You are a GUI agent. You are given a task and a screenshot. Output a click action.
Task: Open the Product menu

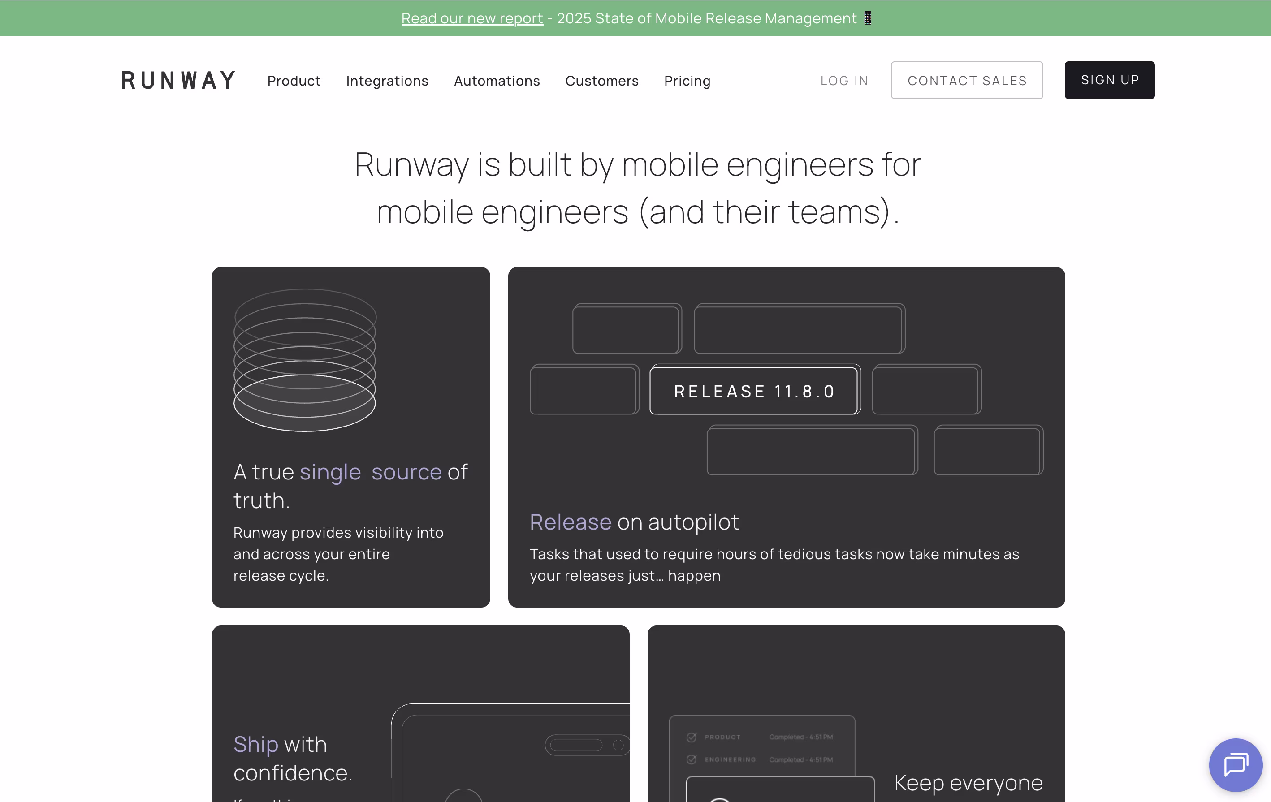coord(294,81)
